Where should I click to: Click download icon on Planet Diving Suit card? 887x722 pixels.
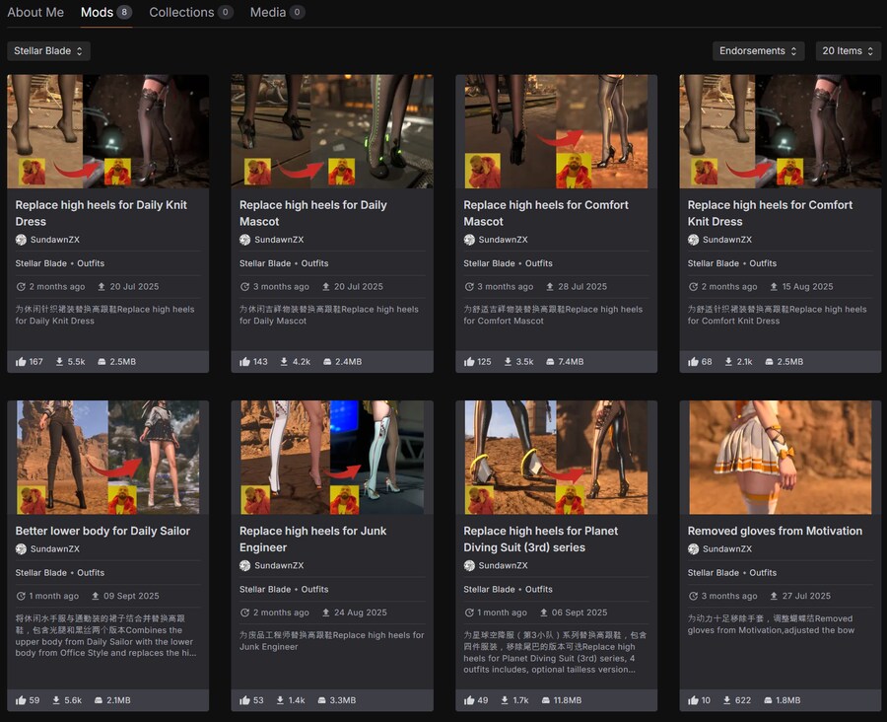(x=509, y=700)
